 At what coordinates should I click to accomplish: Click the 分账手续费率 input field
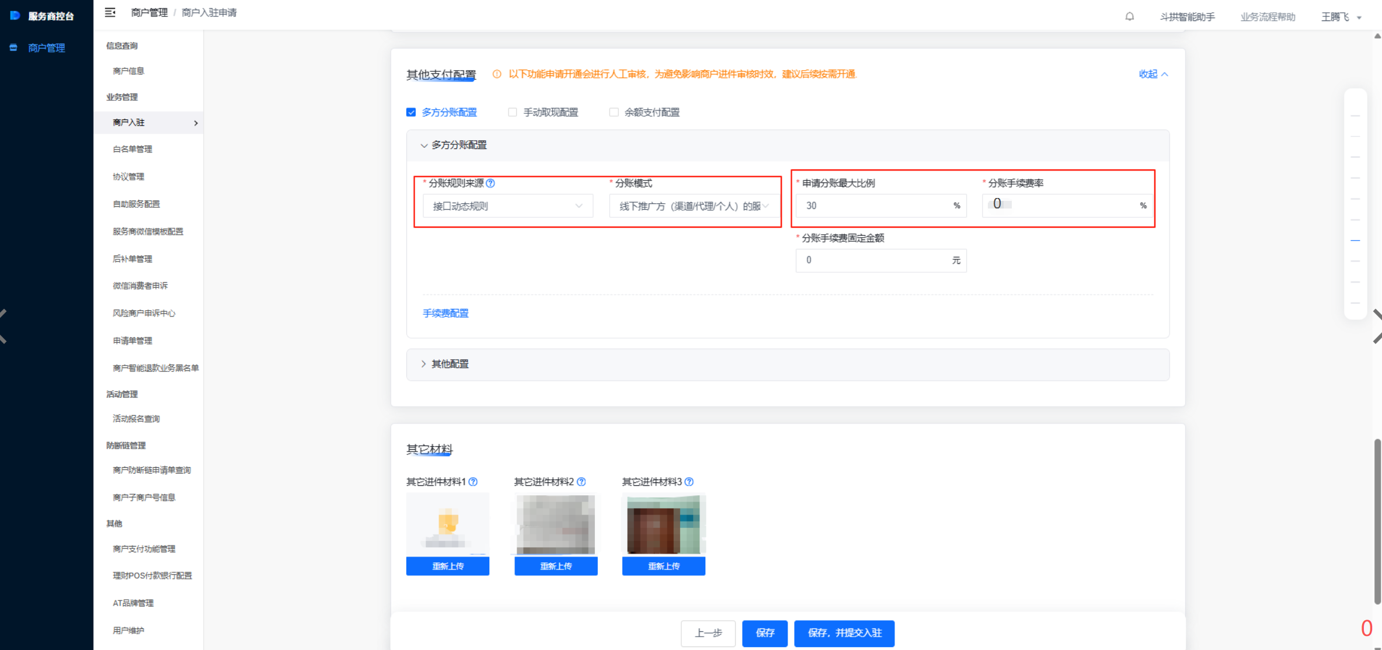pos(1067,206)
